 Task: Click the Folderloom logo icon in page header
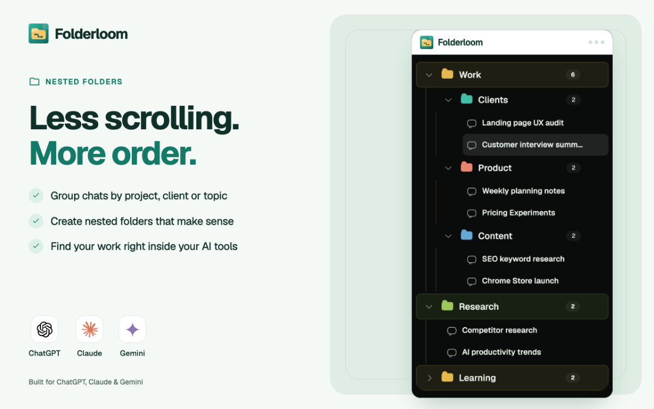[x=39, y=34]
